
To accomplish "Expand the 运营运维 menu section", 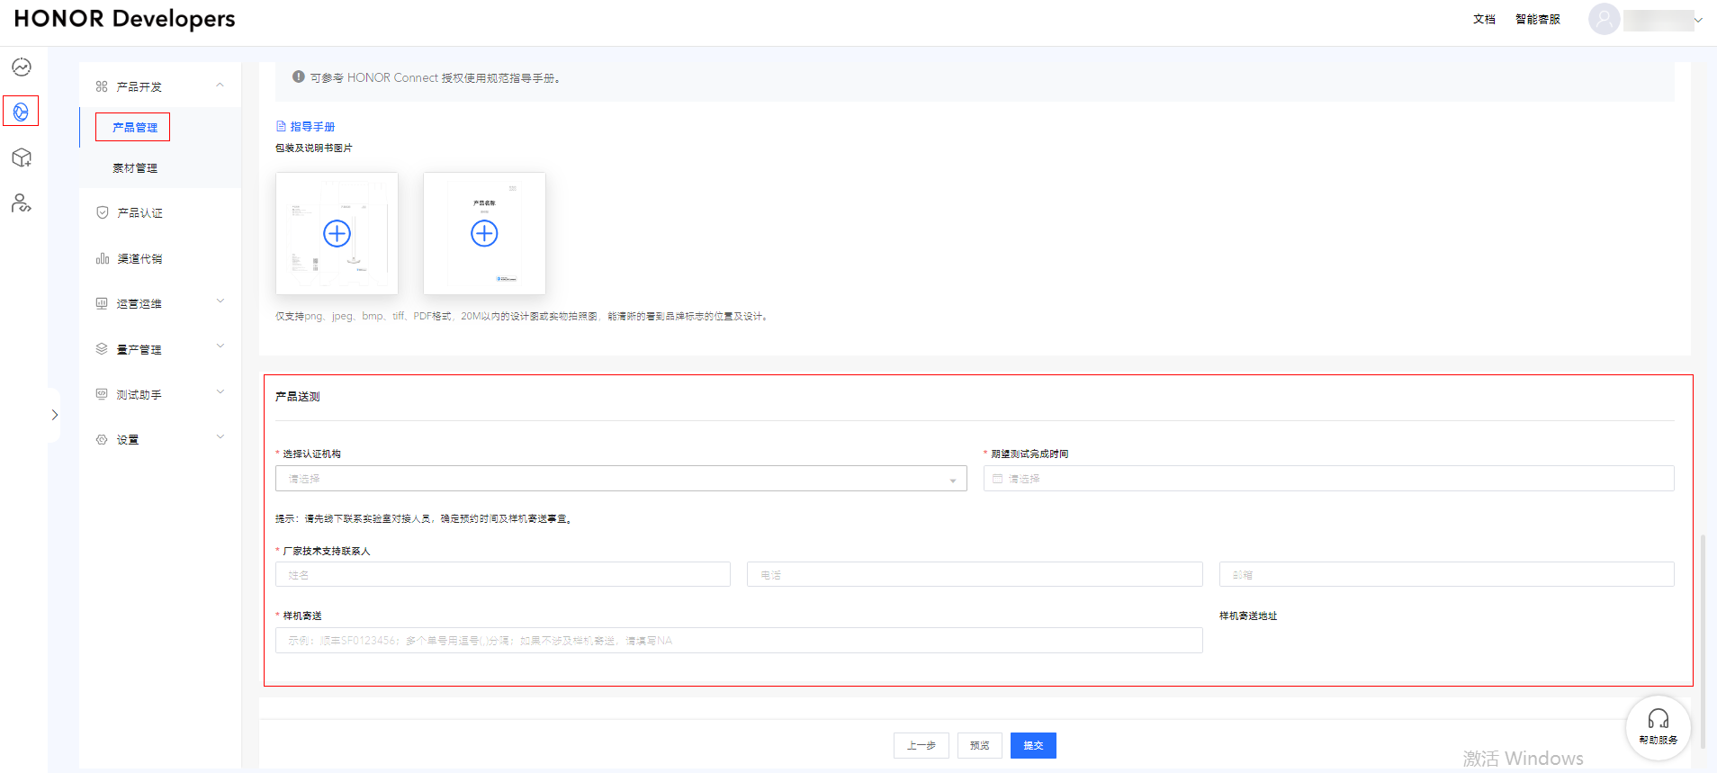I will point(220,302).
